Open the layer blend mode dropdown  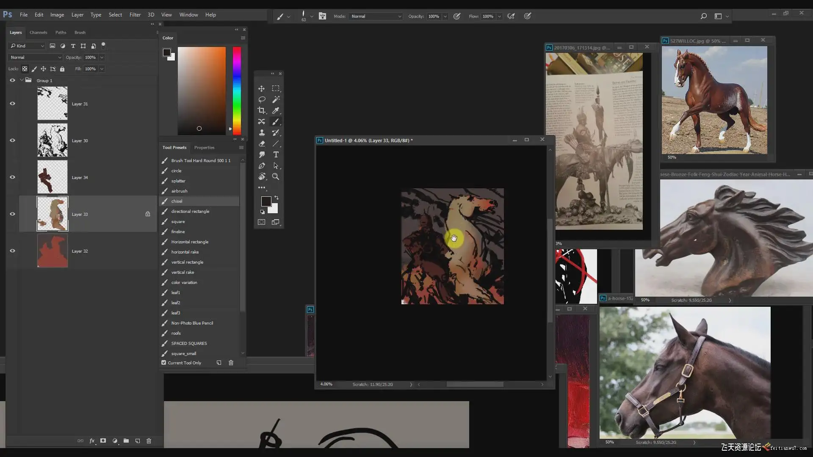coord(35,58)
